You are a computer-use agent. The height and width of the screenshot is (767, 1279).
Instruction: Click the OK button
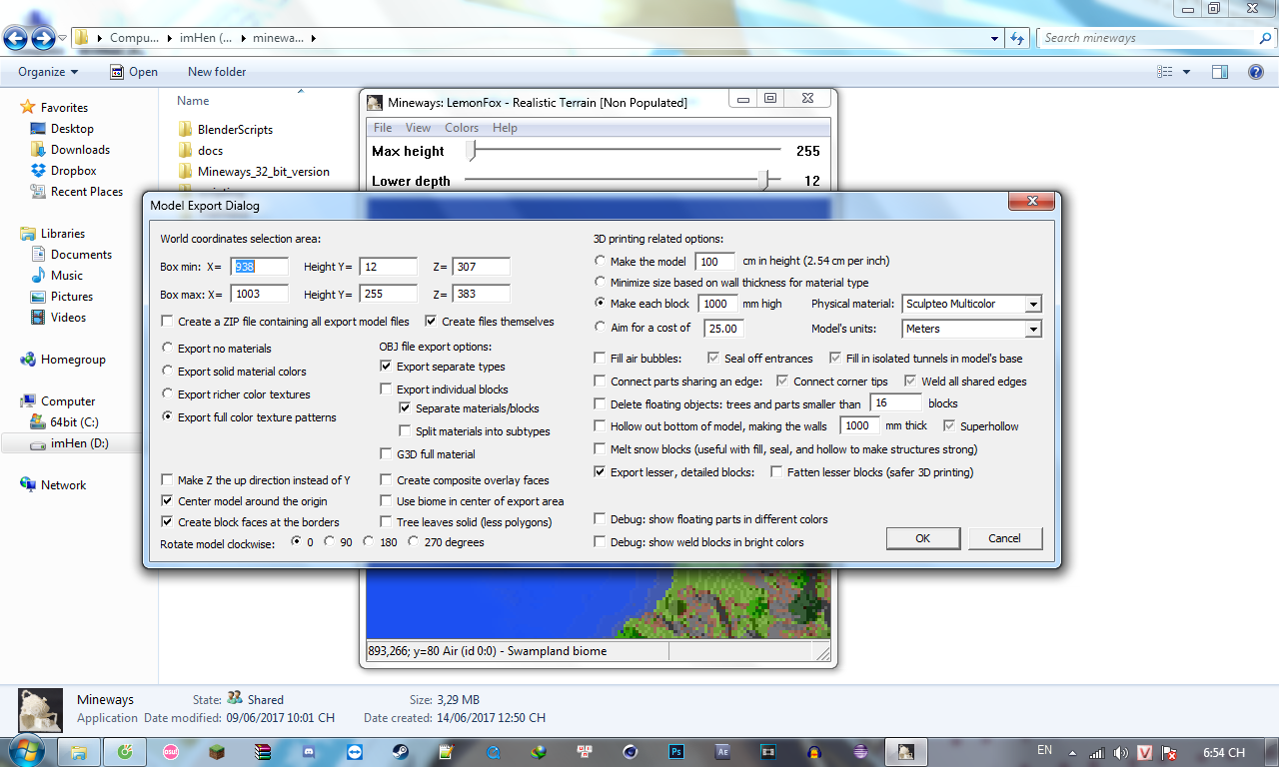click(x=922, y=538)
